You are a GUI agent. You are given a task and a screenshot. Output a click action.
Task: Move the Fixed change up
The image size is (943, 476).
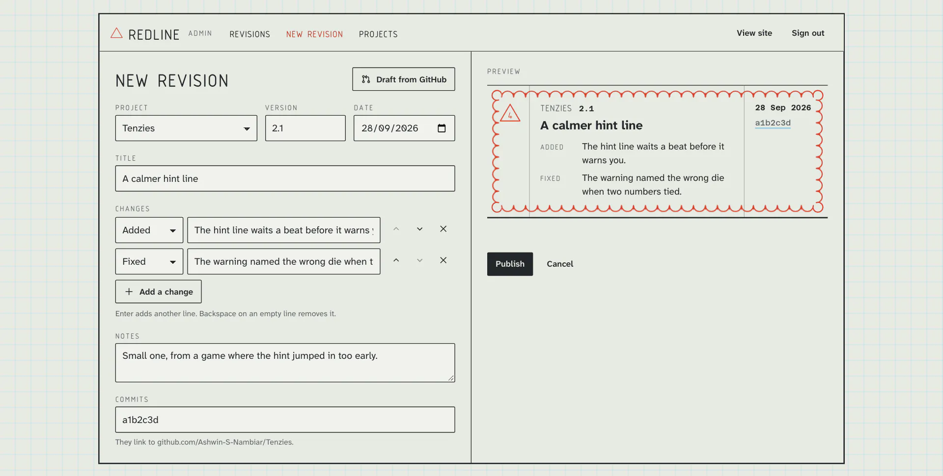(x=396, y=260)
